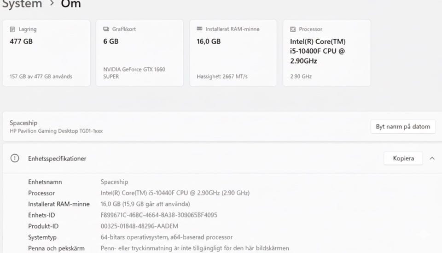Open the Lagring 477 GB card
Screen dimensions: 442x253
coord(46,53)
